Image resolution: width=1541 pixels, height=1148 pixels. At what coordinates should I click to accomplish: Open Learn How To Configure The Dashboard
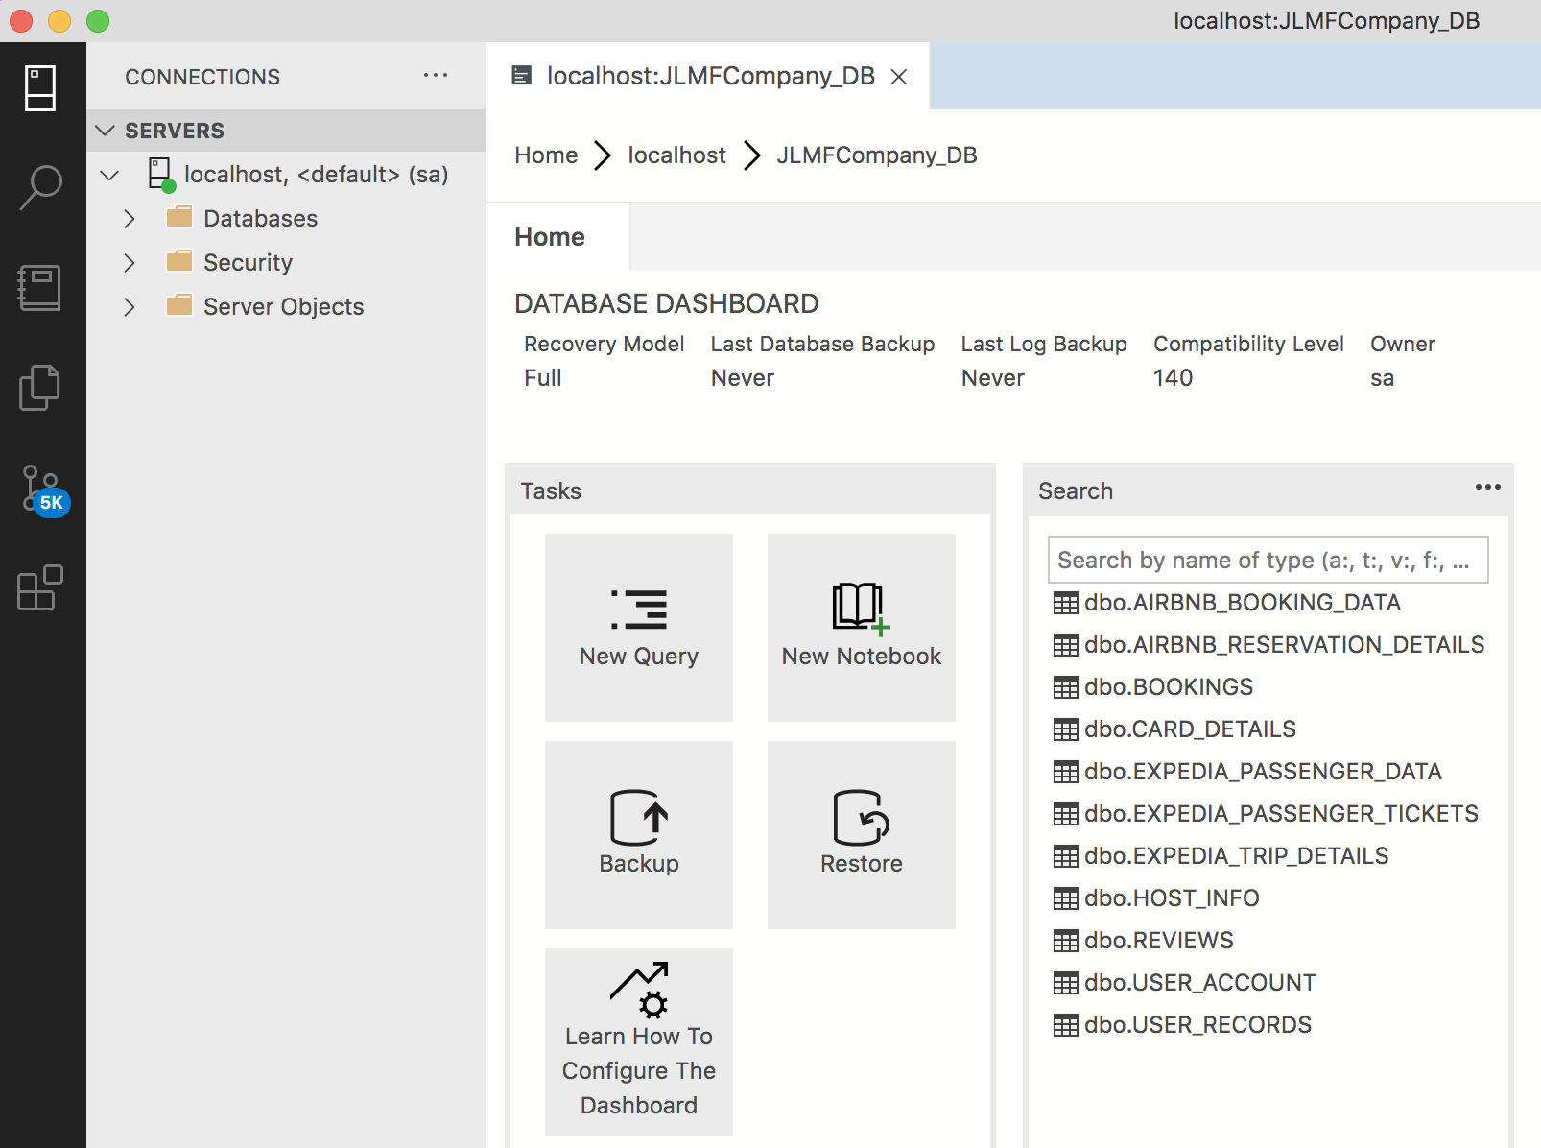click(x=638, y=1041)
